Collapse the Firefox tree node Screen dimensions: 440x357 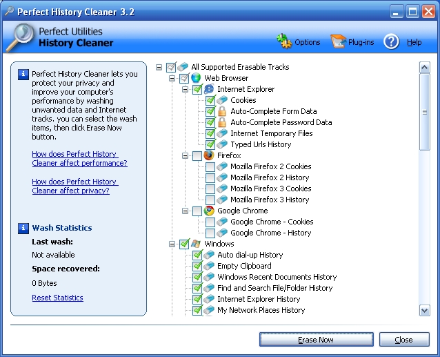pos(186,155)
